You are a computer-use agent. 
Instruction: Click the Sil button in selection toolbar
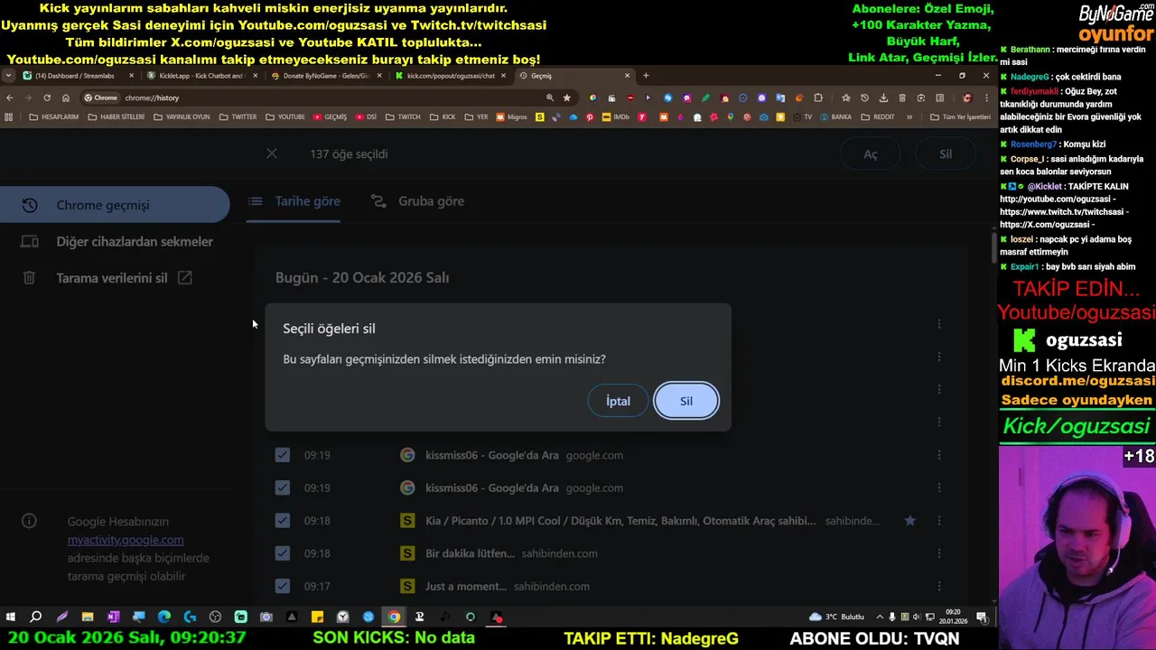click(946, 154)
